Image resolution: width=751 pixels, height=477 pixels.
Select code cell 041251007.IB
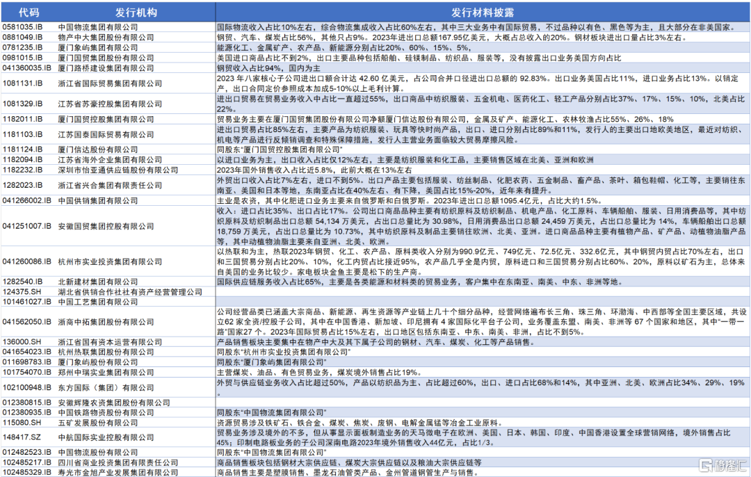pos(26,225)
